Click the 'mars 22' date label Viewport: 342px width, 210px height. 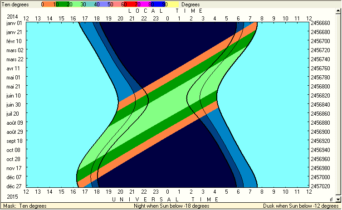(x=15, y=59)
